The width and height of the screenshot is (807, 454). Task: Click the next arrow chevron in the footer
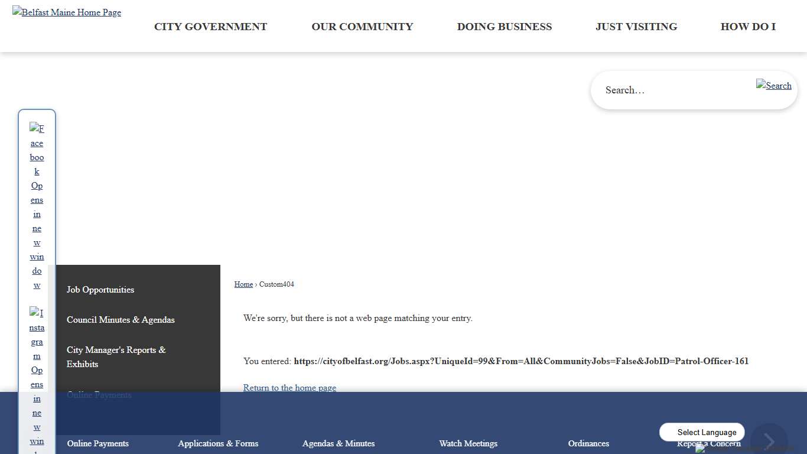pos(769,440)
